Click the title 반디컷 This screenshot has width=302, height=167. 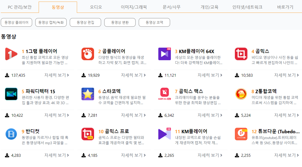[x=32, y=131]
